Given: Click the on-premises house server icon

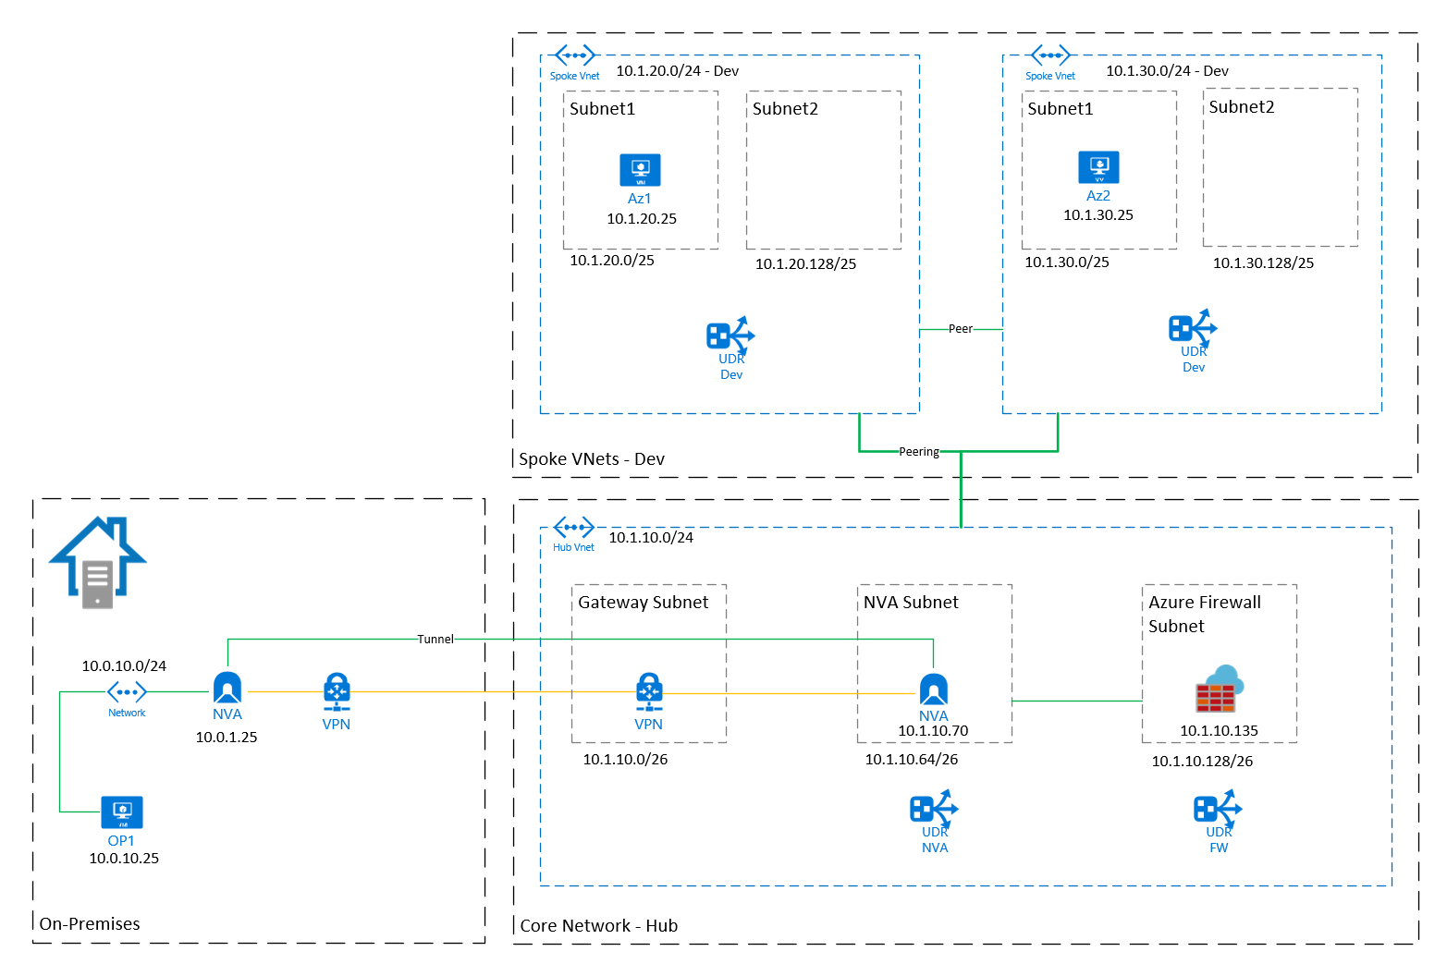Looking at the screenshot, I should point(97,562).
